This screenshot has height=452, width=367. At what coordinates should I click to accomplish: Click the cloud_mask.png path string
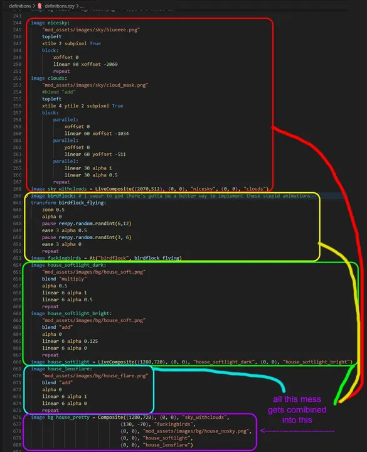pyautogui.click(x=95, y=85)
